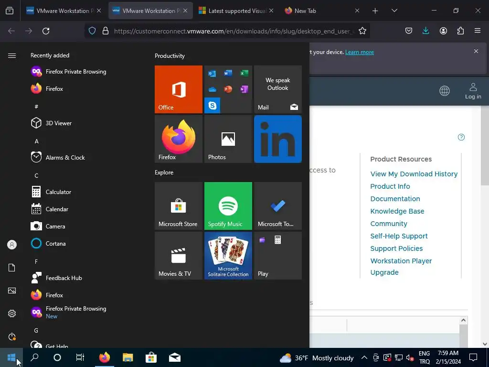Click the Learn more link
The height and width of the screenshot is (367, 489).
pos(360,52)
